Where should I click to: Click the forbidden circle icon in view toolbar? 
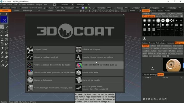coord(110,11)
